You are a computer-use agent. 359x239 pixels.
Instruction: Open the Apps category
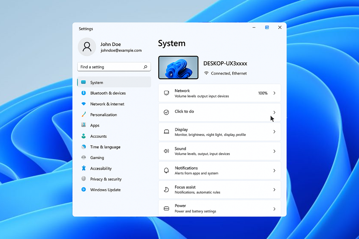[95, 125]
